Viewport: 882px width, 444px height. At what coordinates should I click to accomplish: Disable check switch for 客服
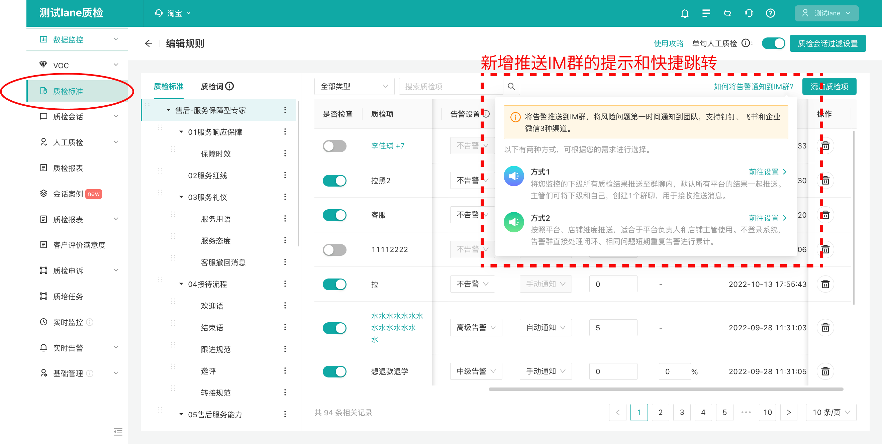coord(334,215)
